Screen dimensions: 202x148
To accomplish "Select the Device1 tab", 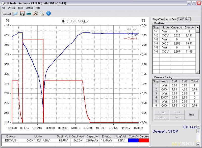I will (7, 14).
